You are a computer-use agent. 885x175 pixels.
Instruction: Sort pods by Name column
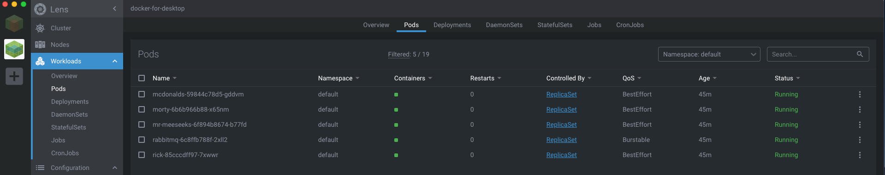(x=165, y=78)
